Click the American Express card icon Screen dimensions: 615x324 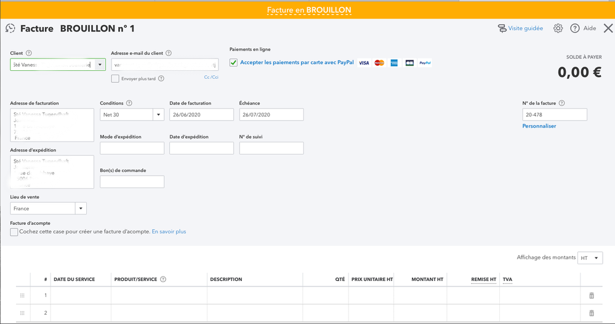(394, 63)
